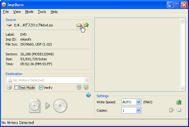
Task: Open the Tools menu
Action: point(42,12)
